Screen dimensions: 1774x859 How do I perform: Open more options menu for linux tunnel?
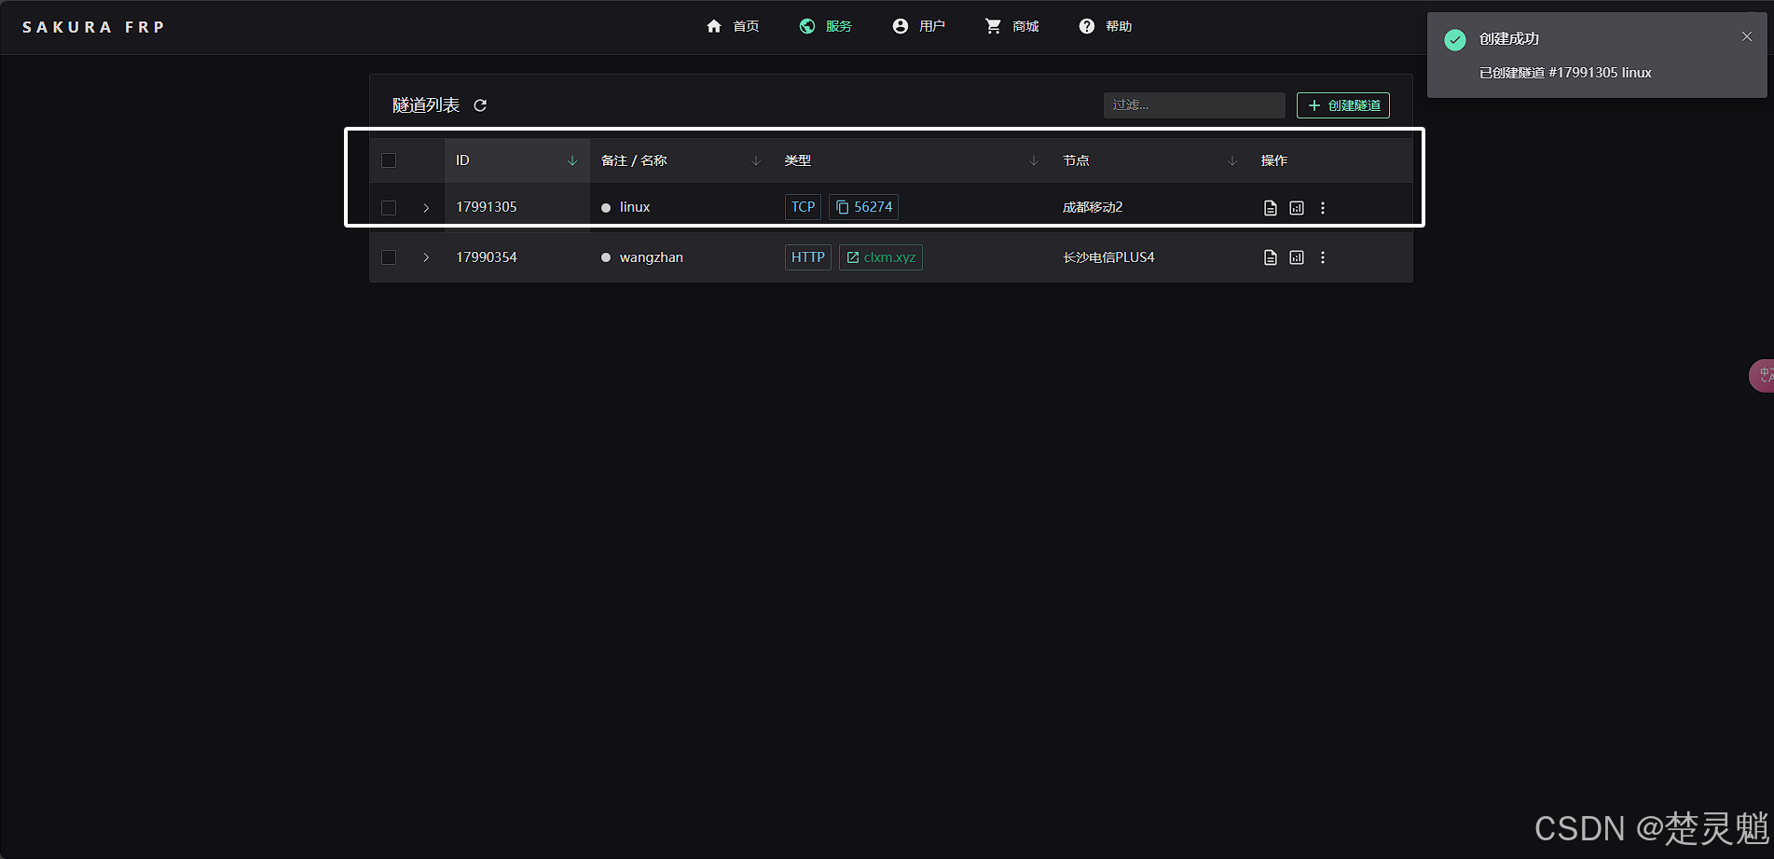(1323, 208)
